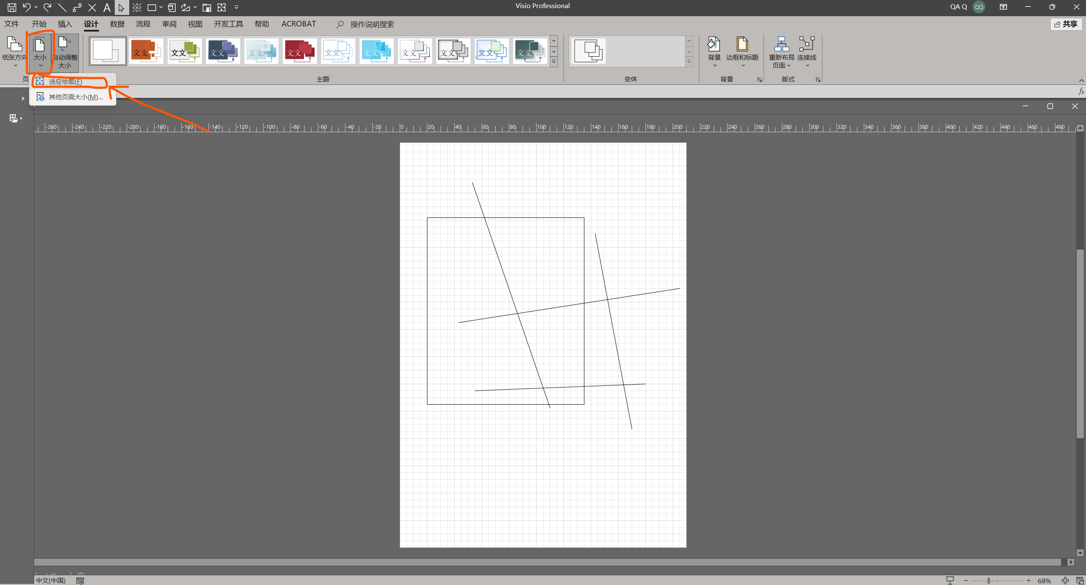The width and height of the screenshot is (1086, 585).
Task: Toggle the macro recording icon in status bar
Action: point(80,580)
